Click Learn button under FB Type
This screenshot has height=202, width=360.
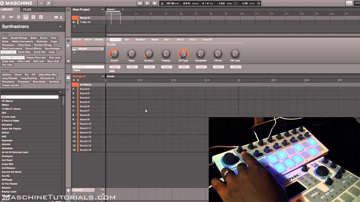coord(236,67)
